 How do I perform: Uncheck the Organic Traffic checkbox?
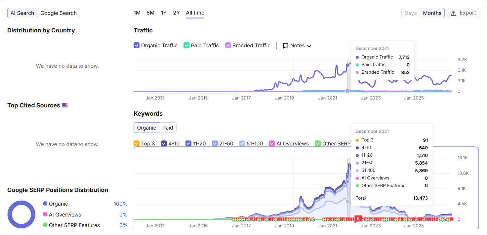(x=137, y=45)
